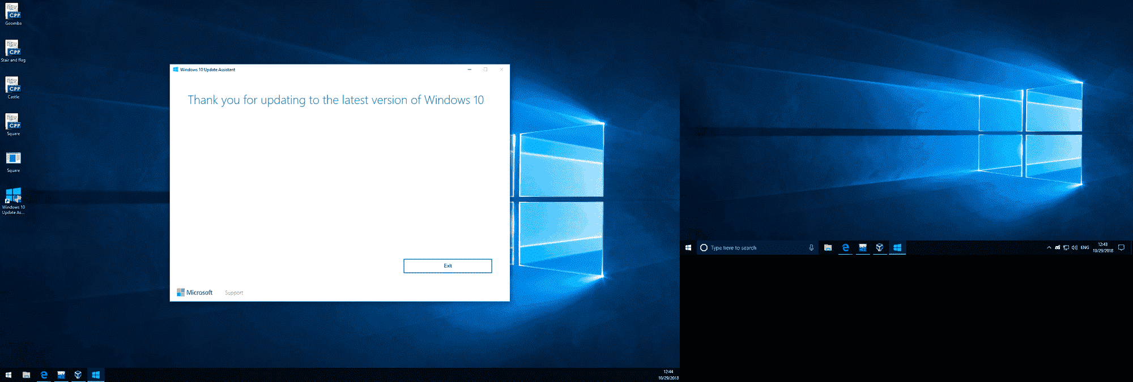This screenshot has width=1133, height=382.
Task: Open the Goomba CPP file on the desktop
Action: [x=13, y=14]
